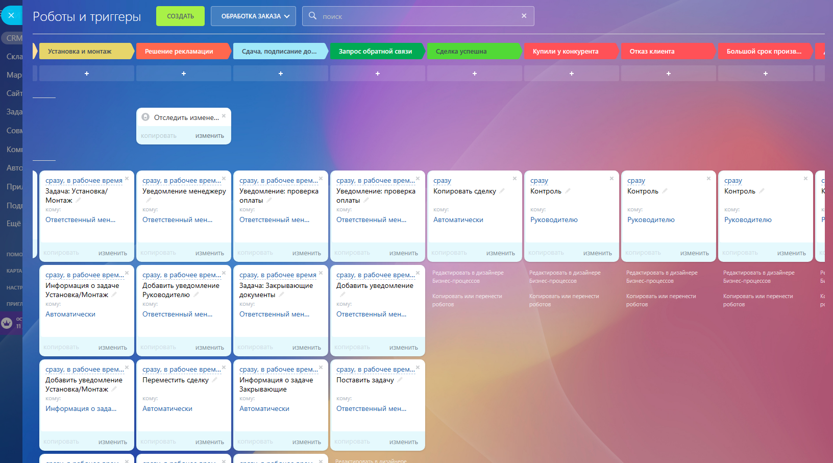Click pencil icon next to Копировать сделку
Screen dimensions: 833x463
[502, 191]
